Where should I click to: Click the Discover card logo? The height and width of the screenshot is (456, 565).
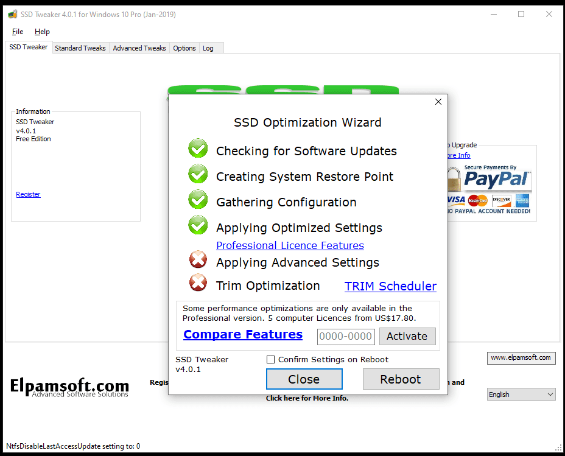point(501,200)
